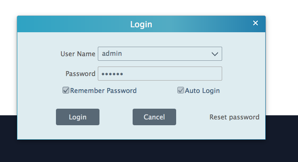
Task: Disable the Auto Login checkbox
Action: [x=181, y=90]
